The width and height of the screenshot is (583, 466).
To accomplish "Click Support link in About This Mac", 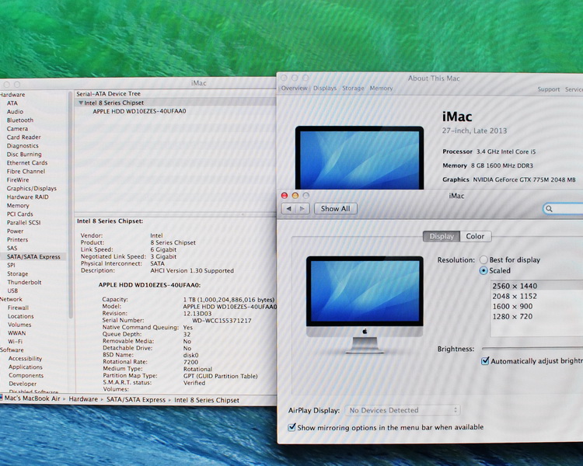I will click(x=549, y=89).
